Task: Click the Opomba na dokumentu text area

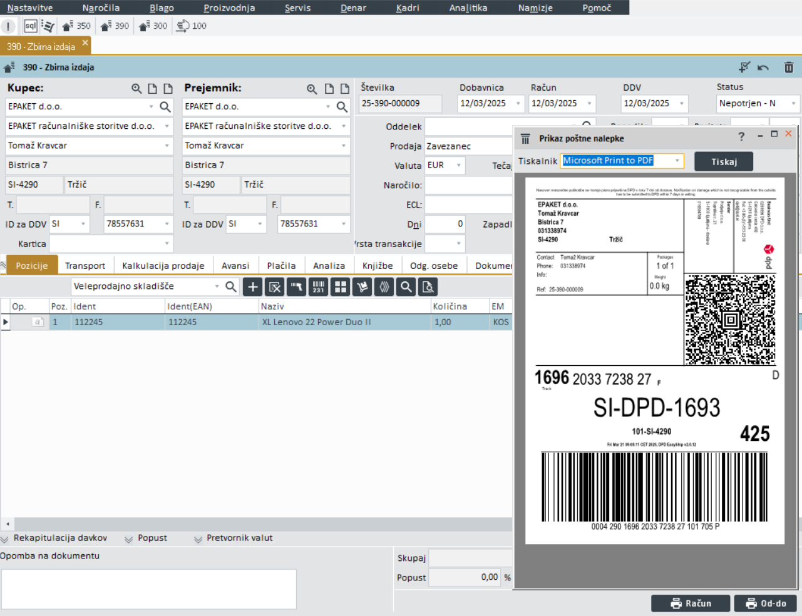Action: pyautogui.click(x=148, y=588)
